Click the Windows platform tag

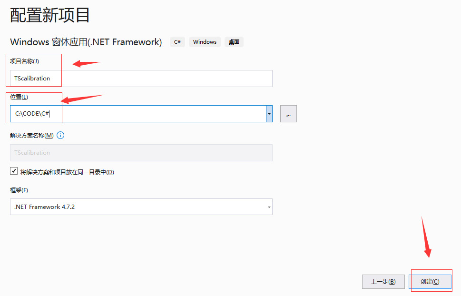(205, 42)
